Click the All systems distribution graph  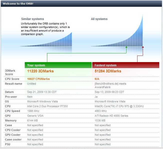pos(117,33)
